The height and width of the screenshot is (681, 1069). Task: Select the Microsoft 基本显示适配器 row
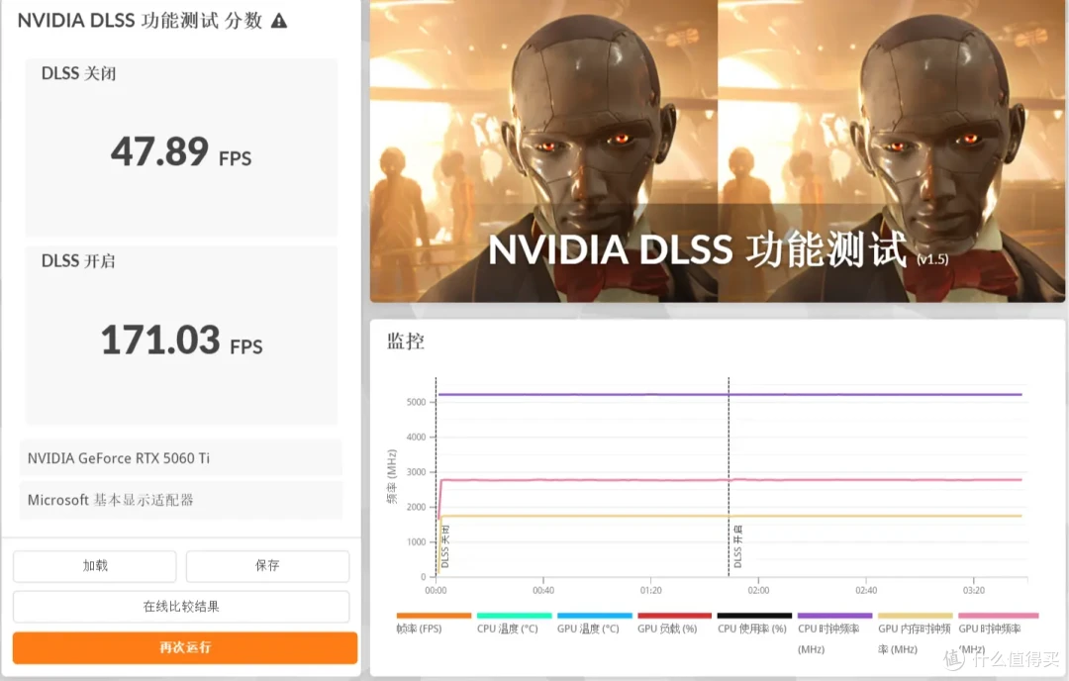point(181,500)
